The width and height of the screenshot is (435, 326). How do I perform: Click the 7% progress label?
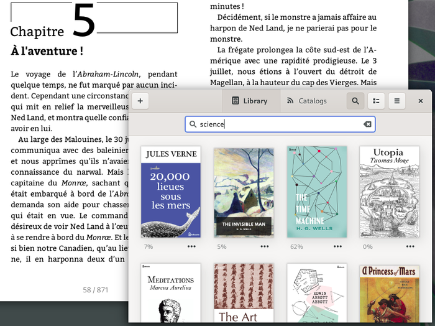click(x=149, y=246)
